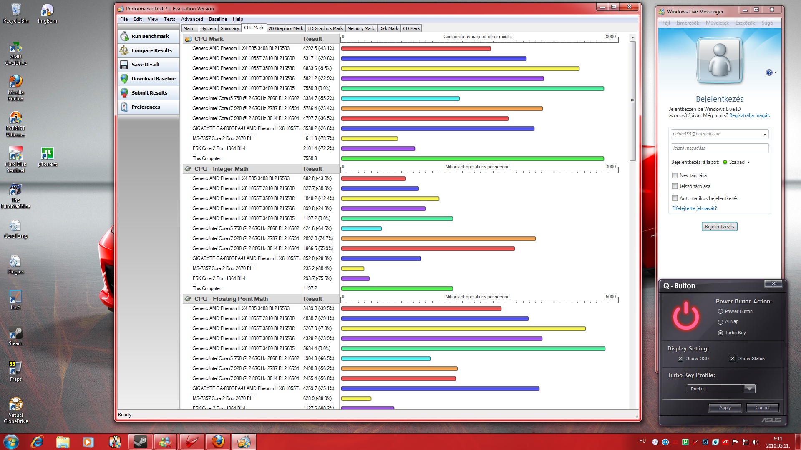The width and height of the screenshot is (801, 450).
Task: Open Szabad status dropdown
Action: (x=736, y=162)
